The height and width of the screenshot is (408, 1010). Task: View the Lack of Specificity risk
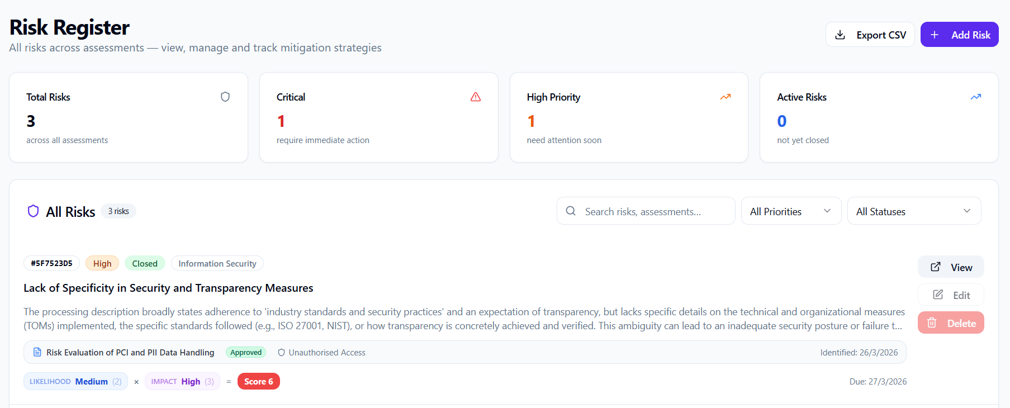click(x=950, y=267)
